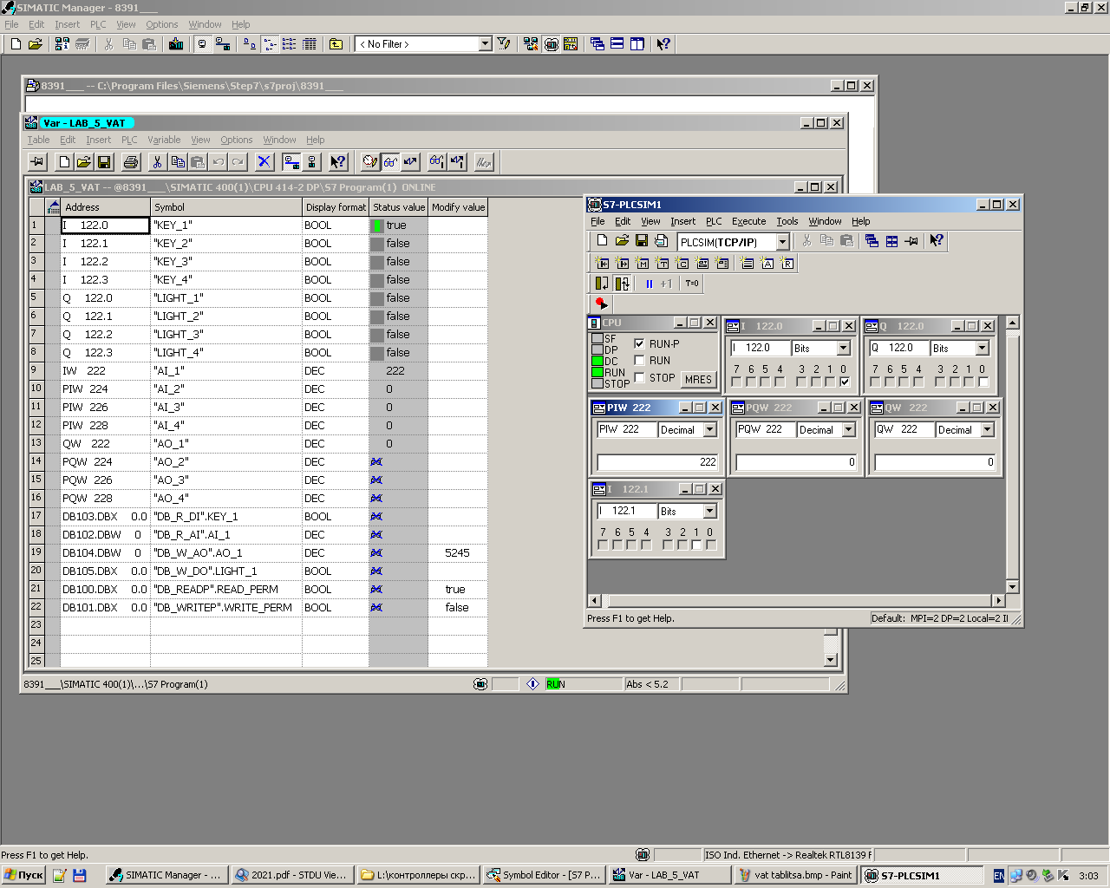Image resolution: width=1110 pixels, height=888 pixels.
Task: Click Insert Bit Memory icon in PLCSIM
Action: 642,263
